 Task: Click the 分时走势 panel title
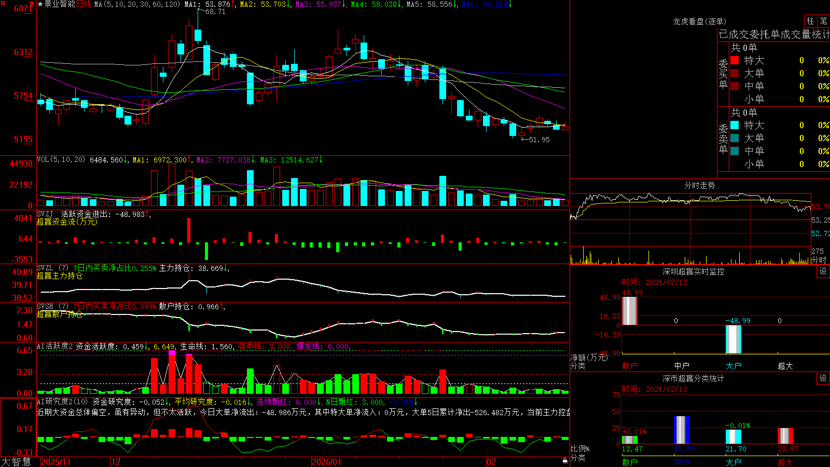[699, 185]
